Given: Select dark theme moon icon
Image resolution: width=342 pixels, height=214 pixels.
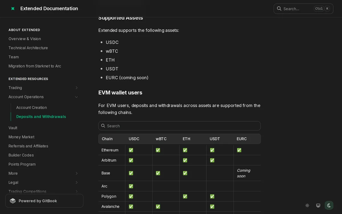Looking at the screenshot, I should pyautogui.click(x=329, y=205).
